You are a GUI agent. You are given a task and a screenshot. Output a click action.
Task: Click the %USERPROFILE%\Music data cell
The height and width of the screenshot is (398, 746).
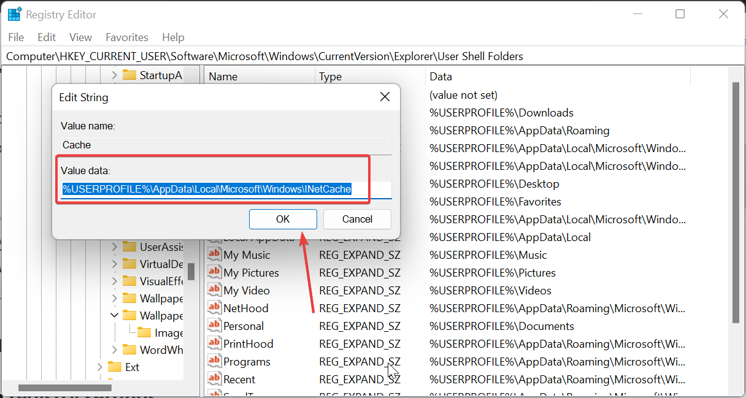[x=488, y=255]
